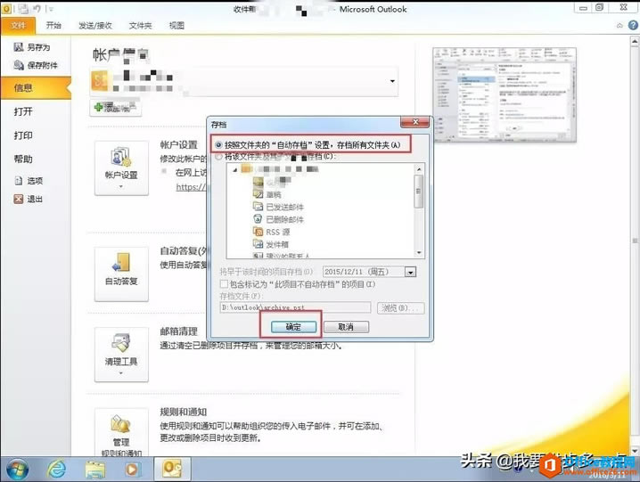640x482 pixels.
Task: Click the 已删除邮件 trash icon
Action: [x=258, y=219]
